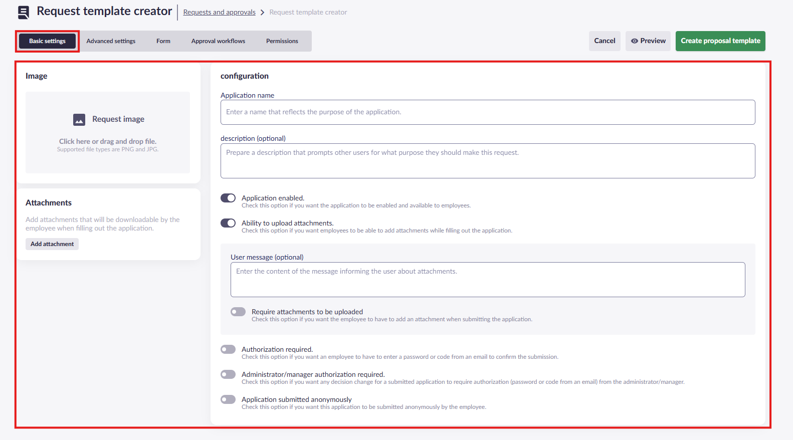Click the 'Image' section heading
Viewport: 793px width, 440px height.
37,76
